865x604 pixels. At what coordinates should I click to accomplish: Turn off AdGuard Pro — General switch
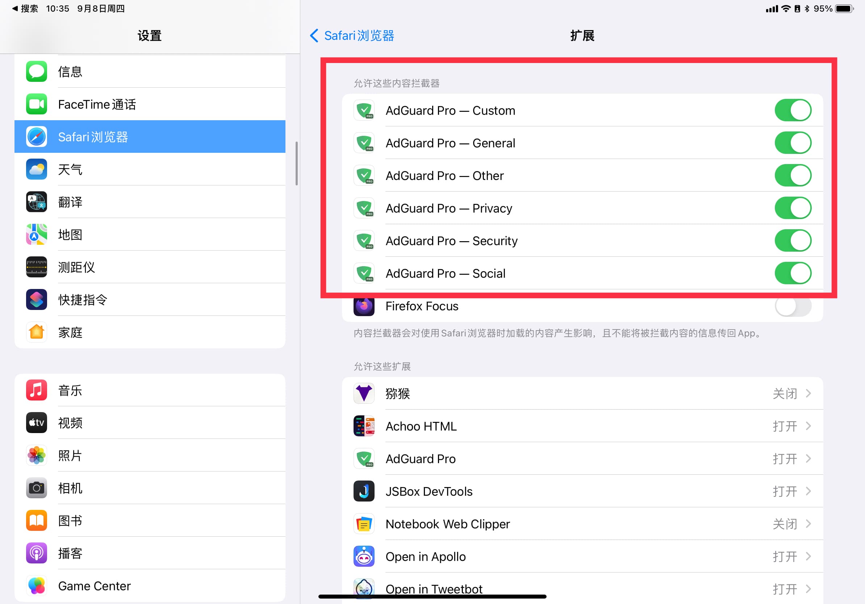(793, 143)
